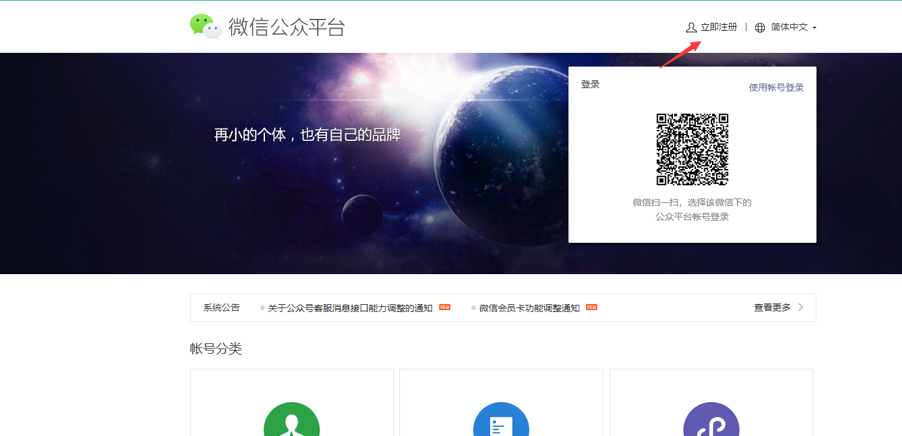Click the 微信公众平台 title text

(287, 27)
